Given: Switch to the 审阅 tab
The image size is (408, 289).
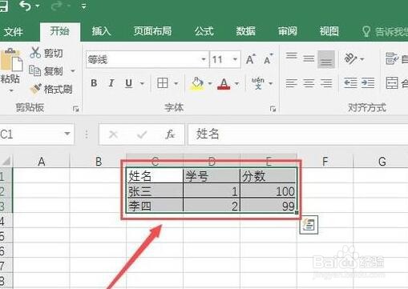Looking at the screenshot, I should click(287, 31).
